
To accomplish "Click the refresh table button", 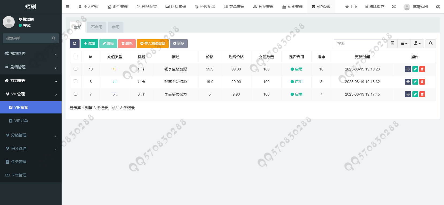I will (74, 44).
